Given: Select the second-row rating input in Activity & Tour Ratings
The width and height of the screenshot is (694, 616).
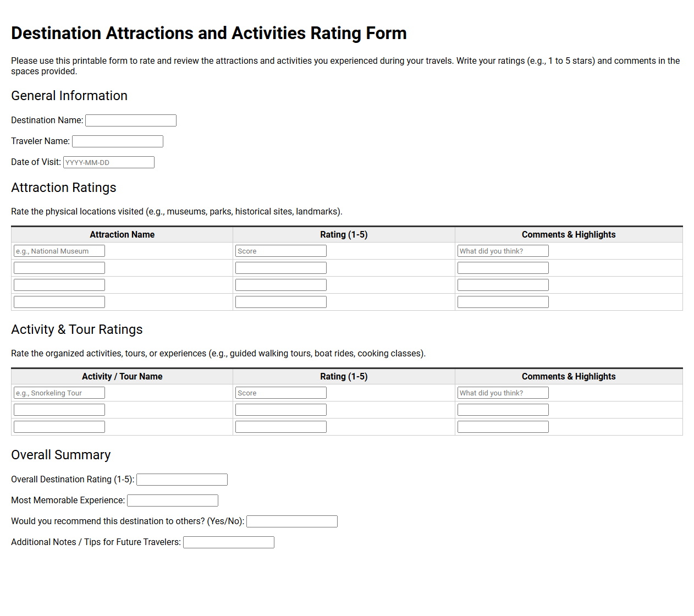Looking at the screenshot, I should pyautogui.click(x=281, y=410).
